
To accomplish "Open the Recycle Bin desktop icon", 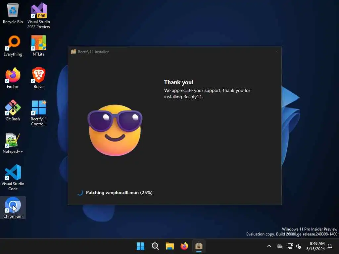I will click(13, 14).
